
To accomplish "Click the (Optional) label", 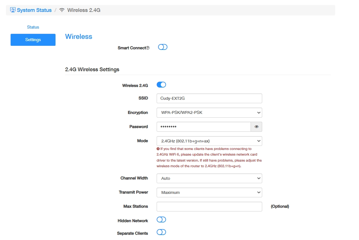I will [x=280, y=206].
